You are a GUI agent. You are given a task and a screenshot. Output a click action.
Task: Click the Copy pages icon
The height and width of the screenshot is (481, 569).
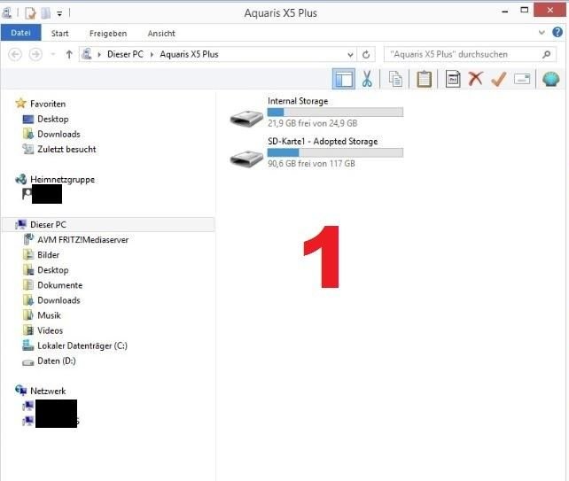(x=395, y=79)
